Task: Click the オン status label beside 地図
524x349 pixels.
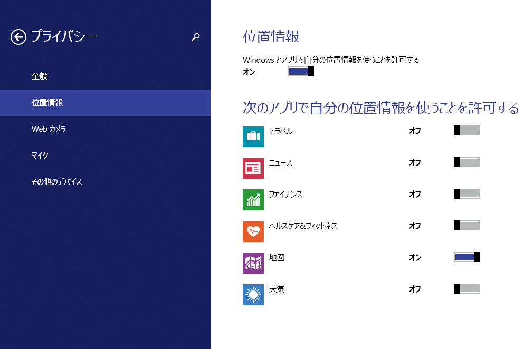Action: (415, 257)
